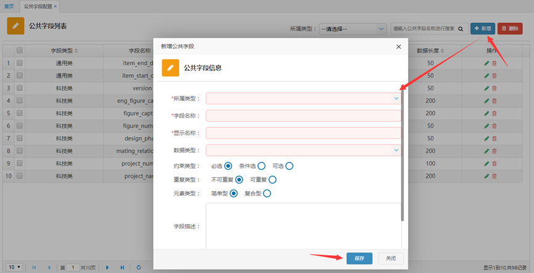Delete row 2 using its trash icon
The height and width of the screenshot is (273, 534).
pyautogui.click(x=494, y=76)
